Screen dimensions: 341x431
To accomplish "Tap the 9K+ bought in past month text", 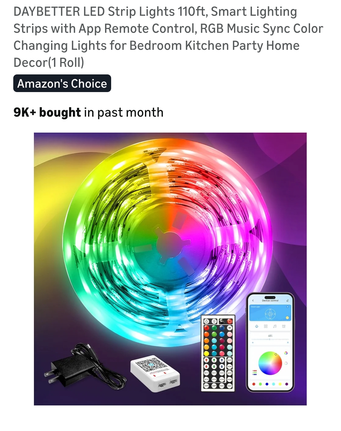I will tap(88, 112).
